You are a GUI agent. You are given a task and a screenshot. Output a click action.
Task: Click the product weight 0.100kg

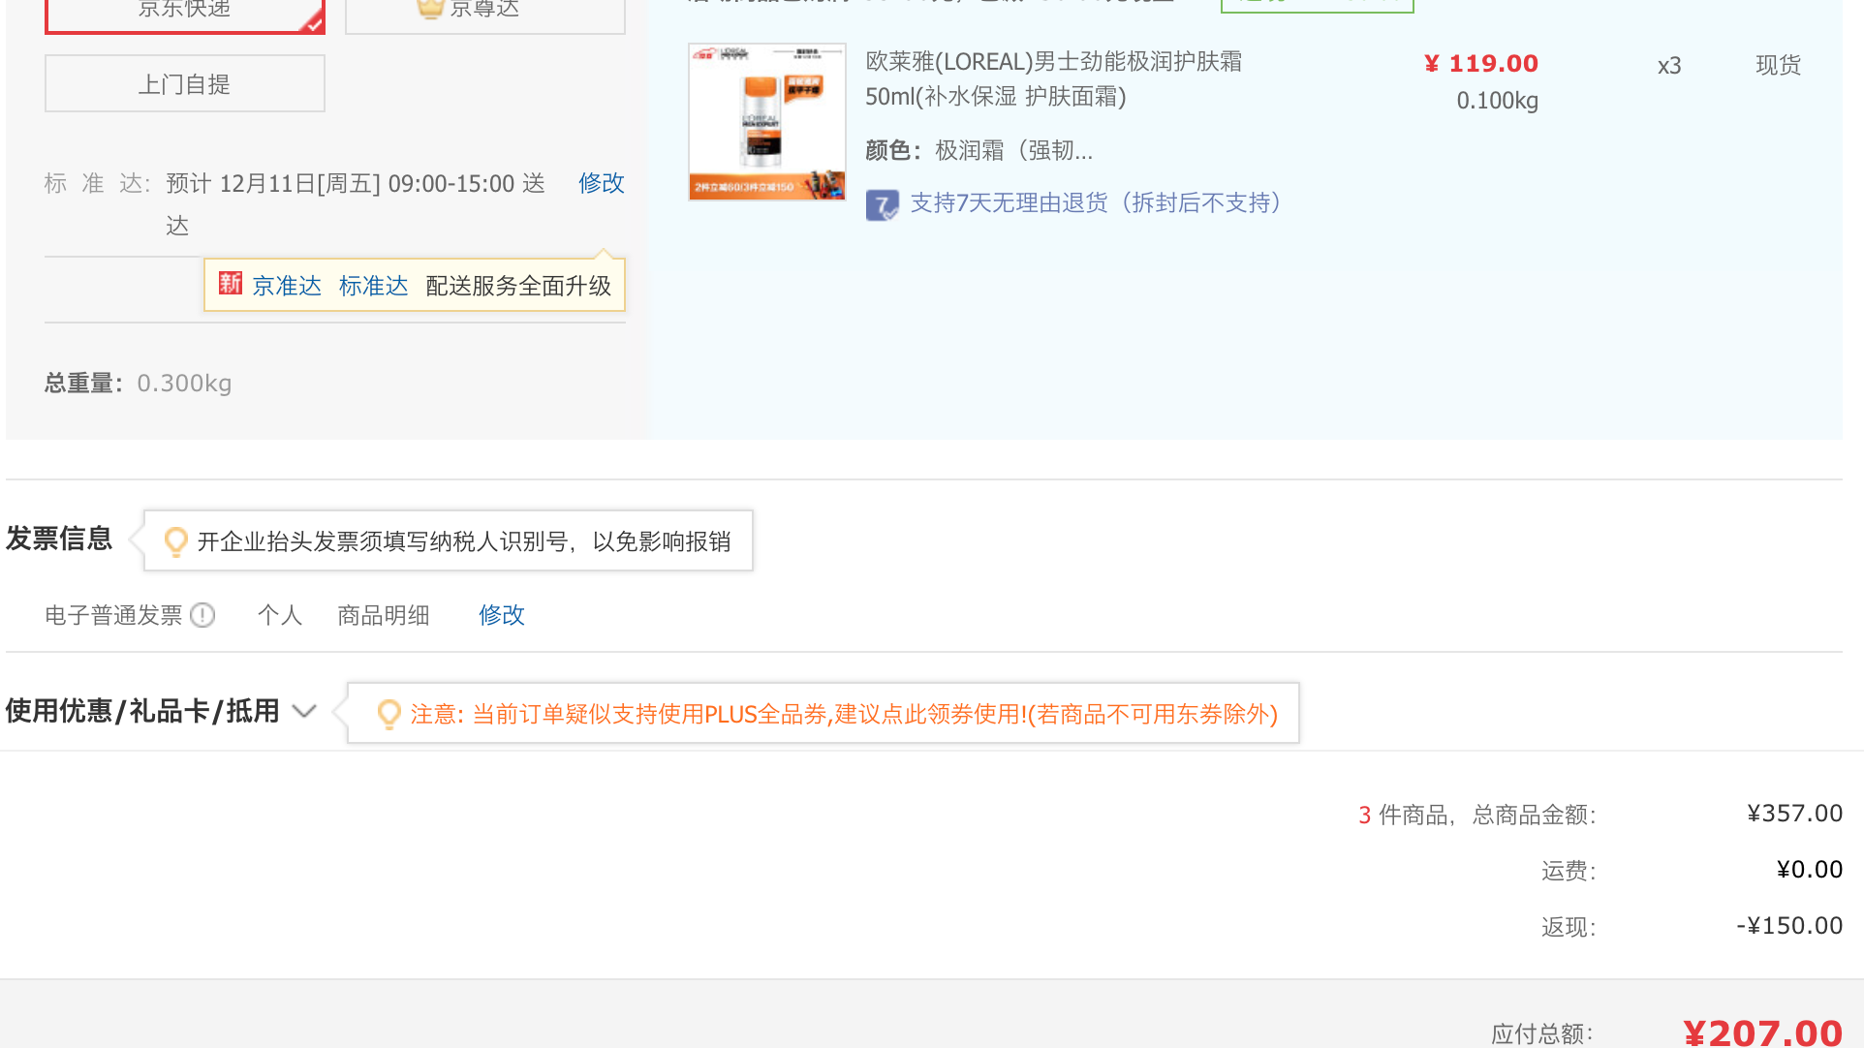1497,101
